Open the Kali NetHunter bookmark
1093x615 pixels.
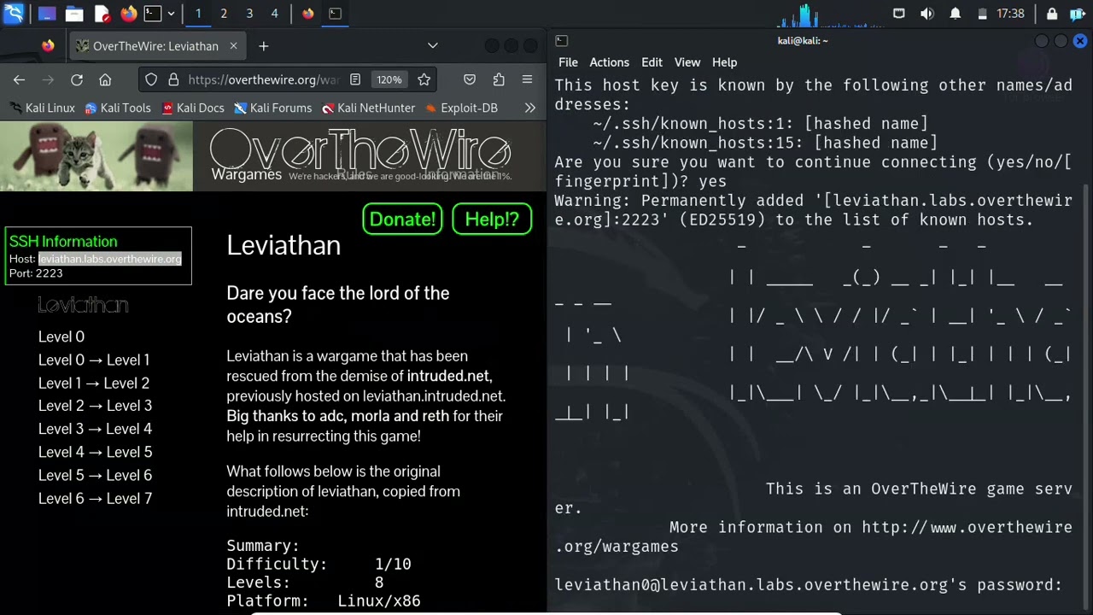[369, 108]
